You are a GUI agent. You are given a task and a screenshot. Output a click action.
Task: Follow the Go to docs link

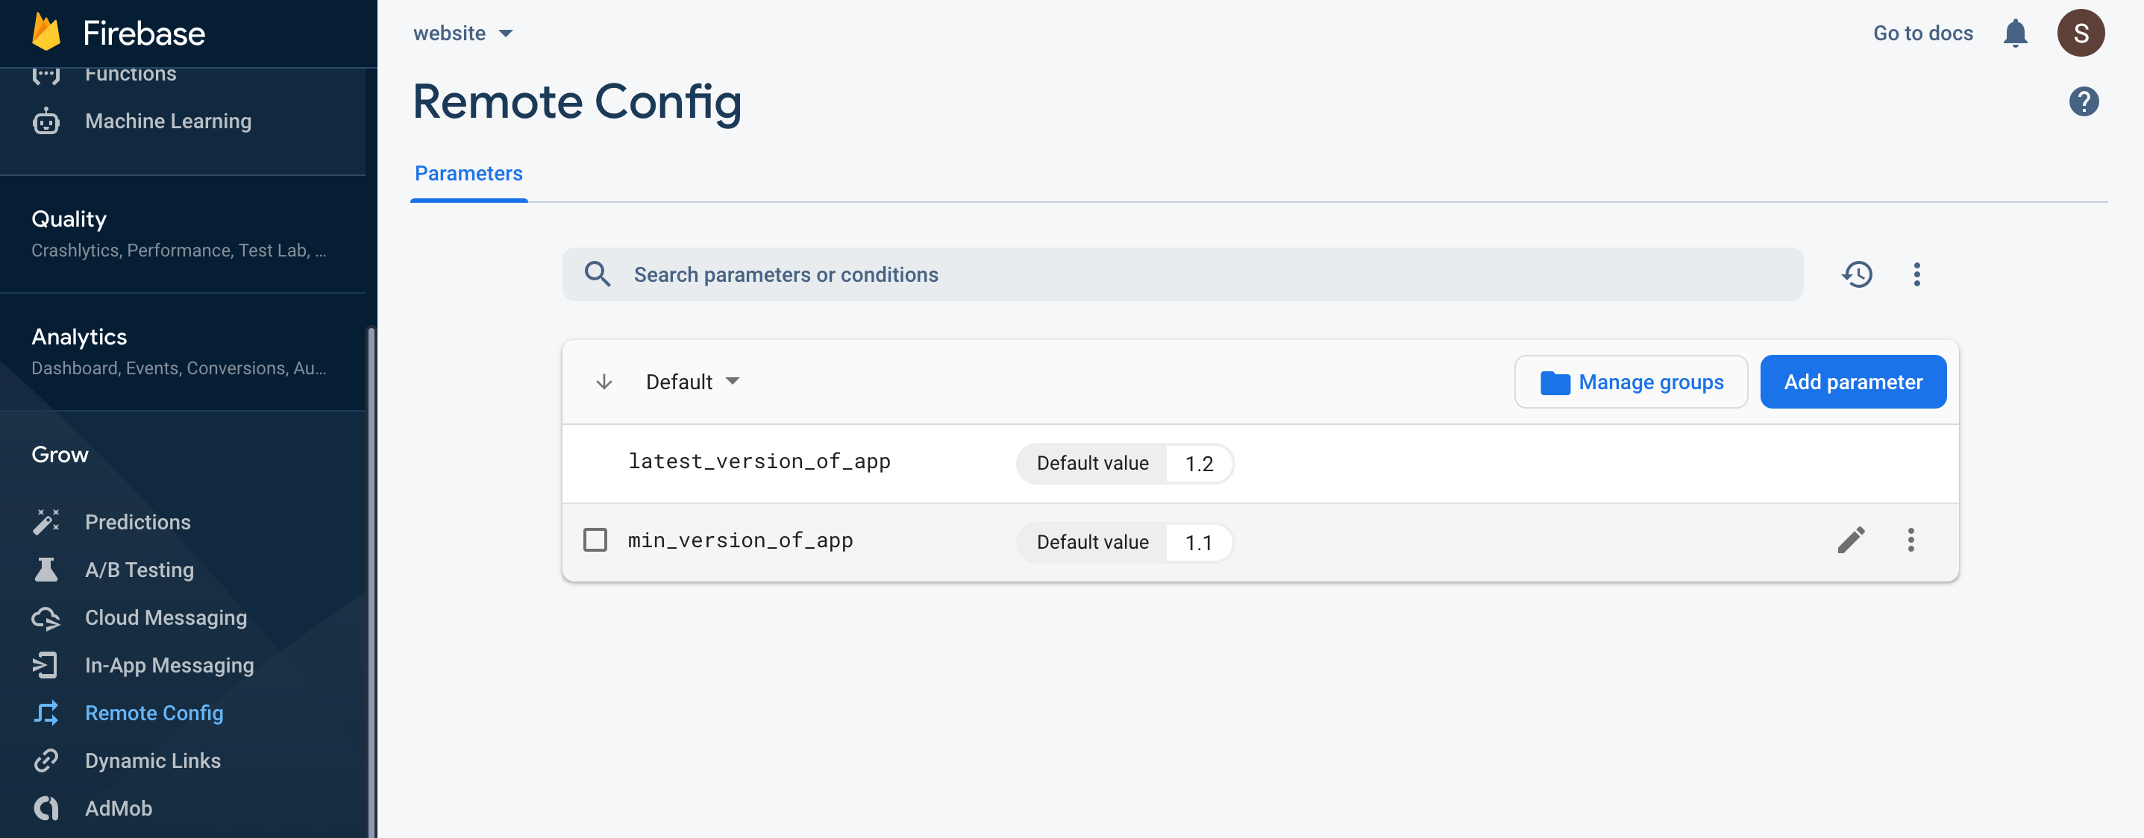point(1922,34)
